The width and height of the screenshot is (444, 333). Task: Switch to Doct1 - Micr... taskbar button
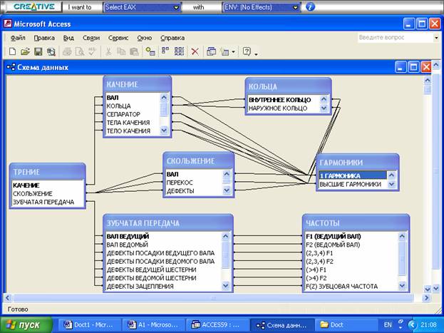90,324
